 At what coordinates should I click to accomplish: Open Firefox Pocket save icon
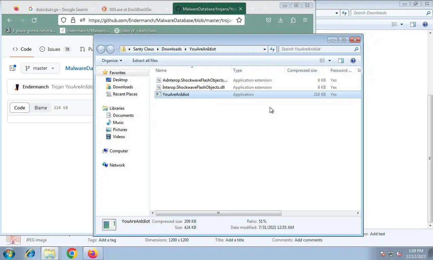[269, 20]
